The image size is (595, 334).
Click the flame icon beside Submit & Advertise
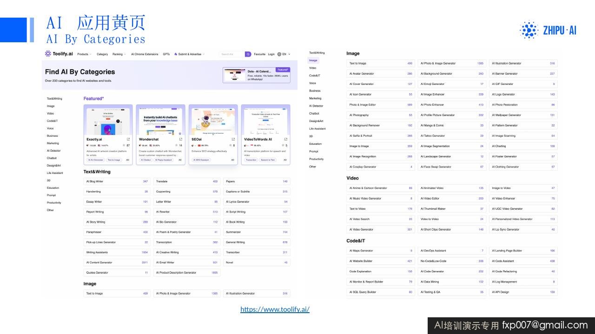tap(176, 54)
